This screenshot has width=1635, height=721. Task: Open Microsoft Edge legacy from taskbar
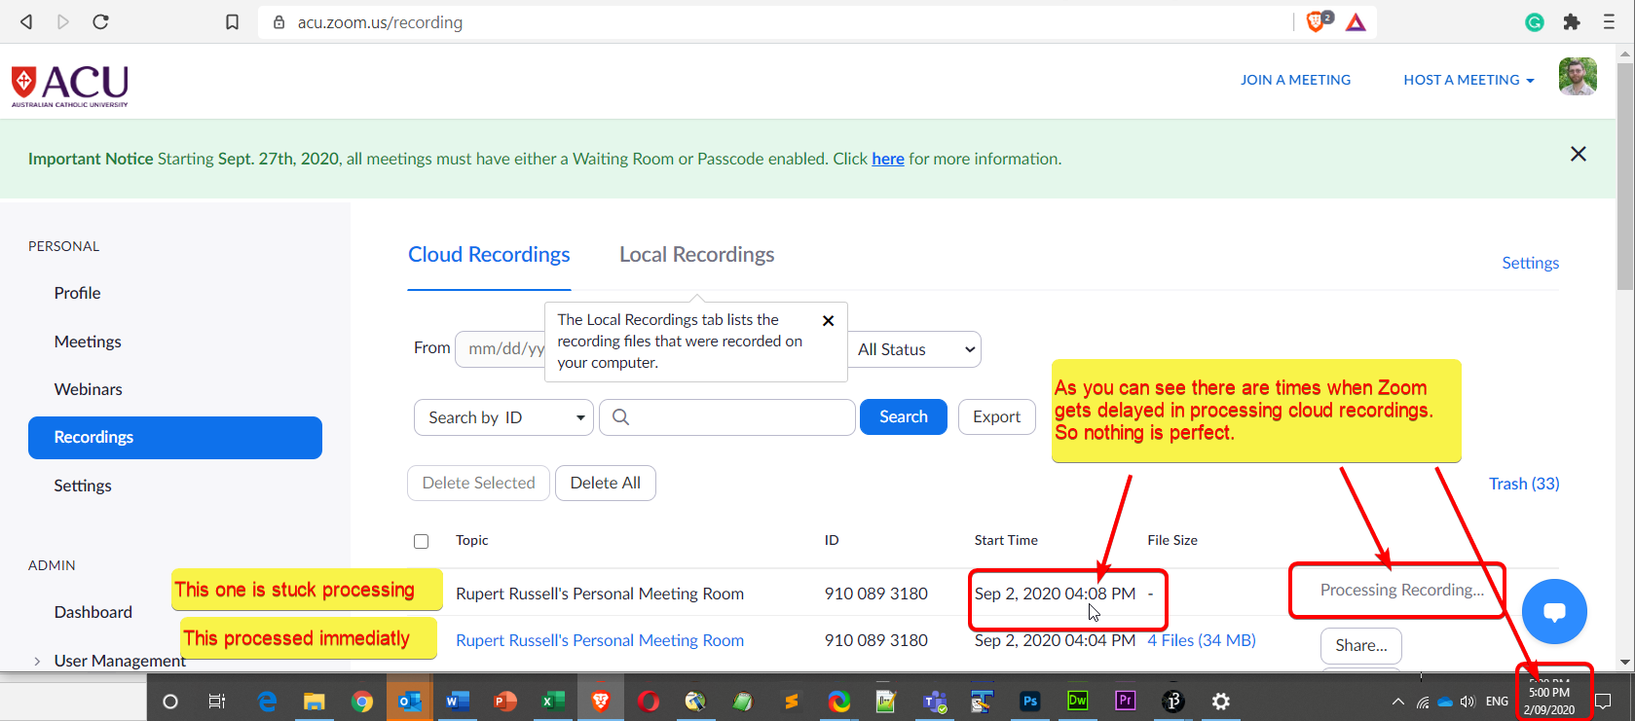coord(267,701)
